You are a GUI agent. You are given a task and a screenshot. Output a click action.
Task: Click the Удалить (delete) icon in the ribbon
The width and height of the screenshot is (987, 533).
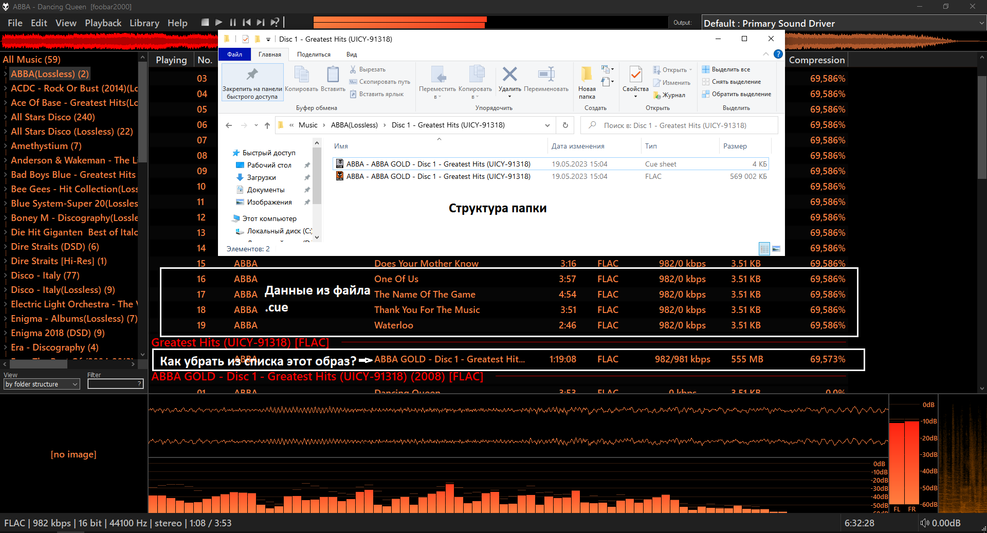point(509,75)
